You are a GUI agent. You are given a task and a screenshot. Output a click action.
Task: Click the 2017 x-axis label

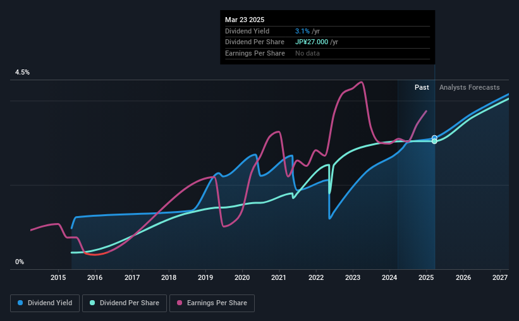(132, 277)
